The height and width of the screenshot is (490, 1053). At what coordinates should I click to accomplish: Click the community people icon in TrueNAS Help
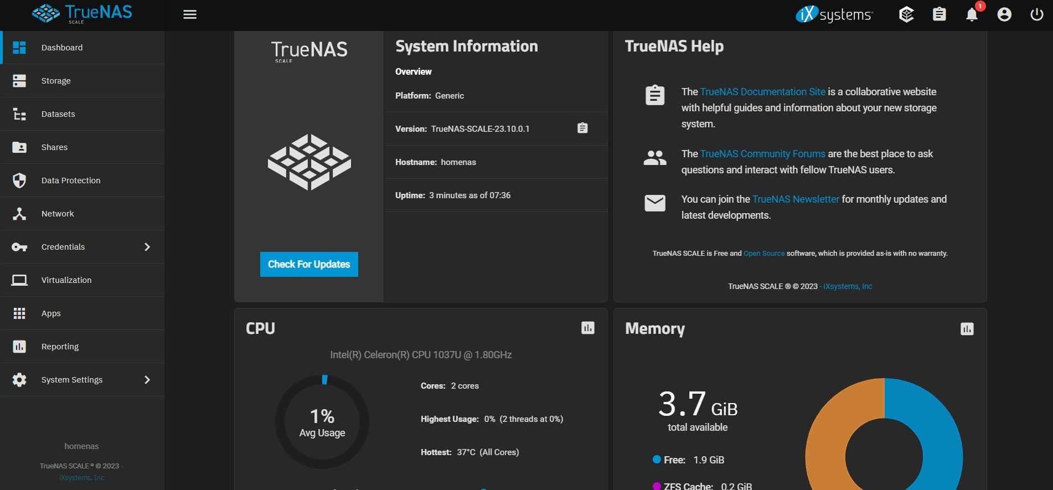(x=655, y=158)
